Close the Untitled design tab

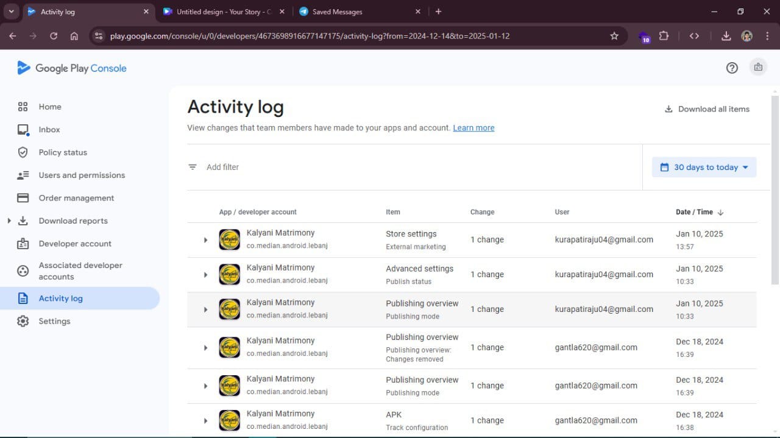(x=282, y=12)
